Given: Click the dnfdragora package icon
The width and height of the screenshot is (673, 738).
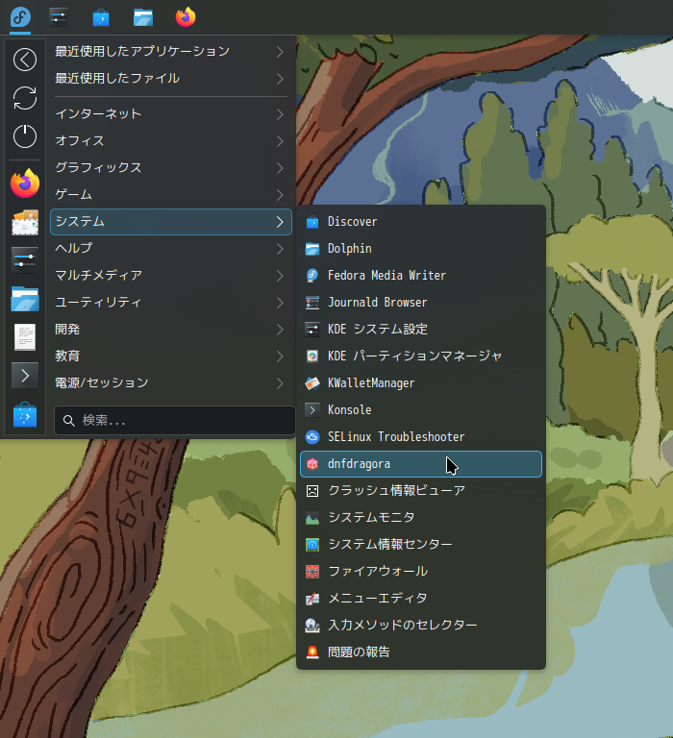Looking at the screenshot, I should pos(312,464).
